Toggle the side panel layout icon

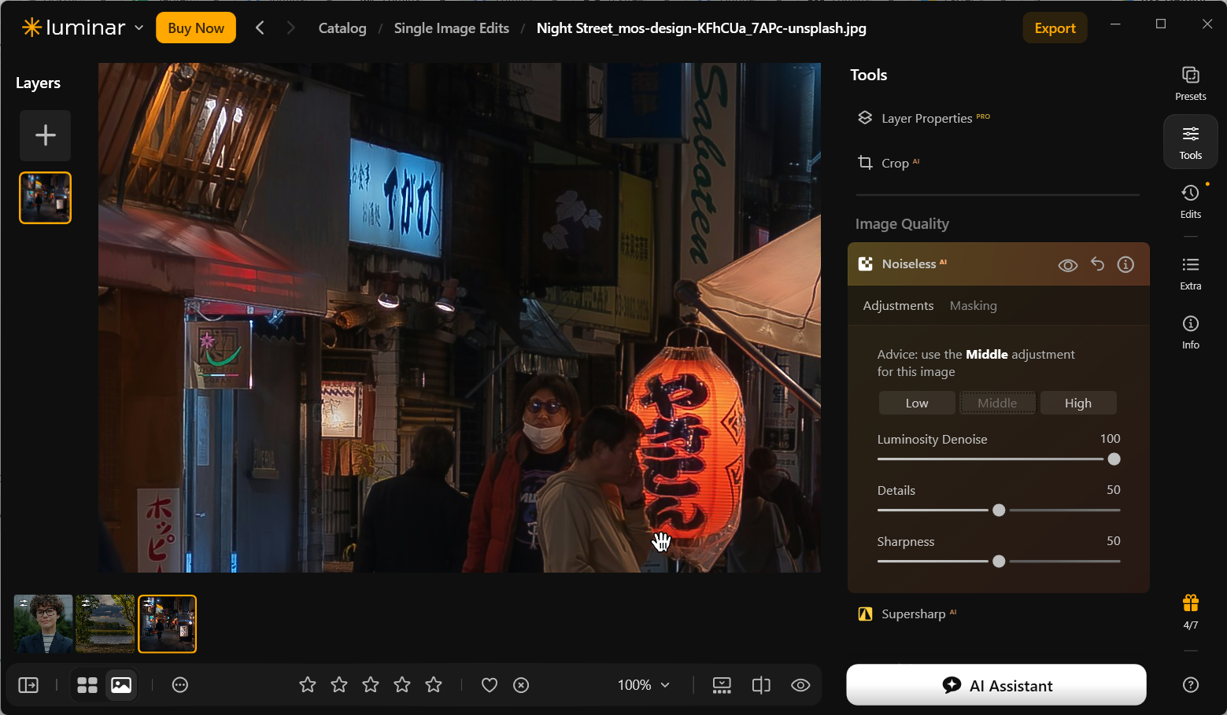[x=28, y=685]
